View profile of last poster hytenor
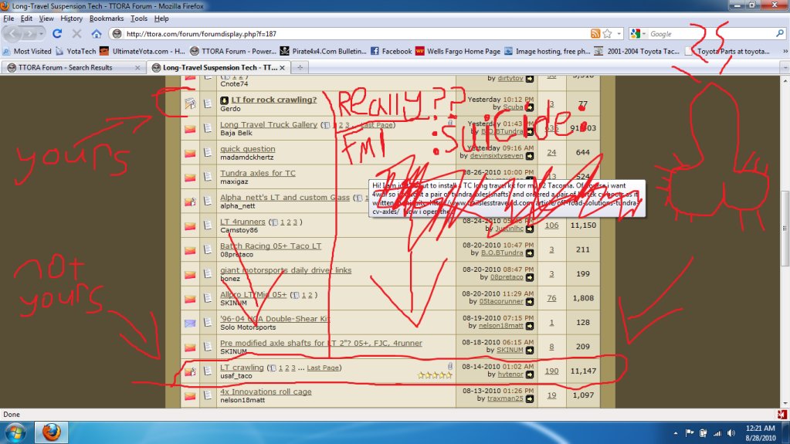The width and height of the screenshot is (790, 444). click(510, 375)
